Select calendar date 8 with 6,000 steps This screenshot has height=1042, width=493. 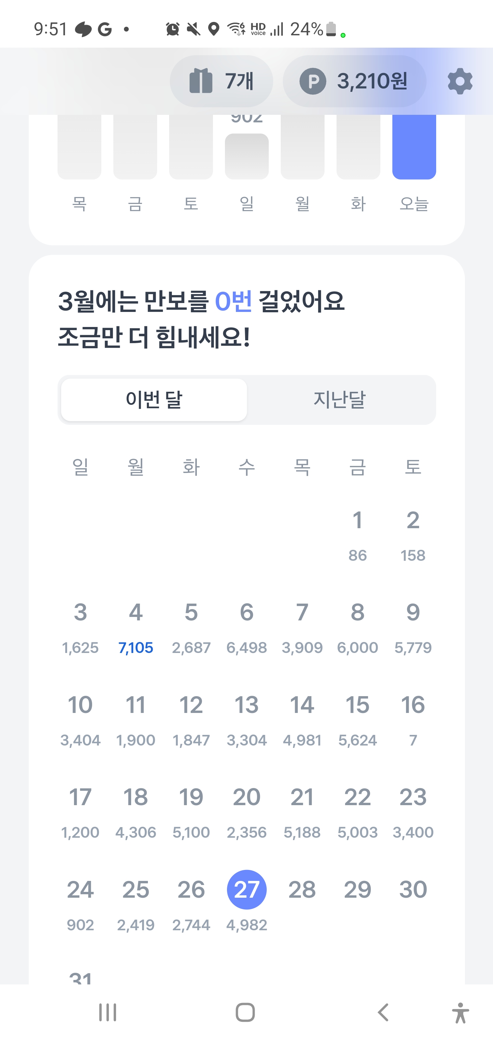(x=358, y=627)
